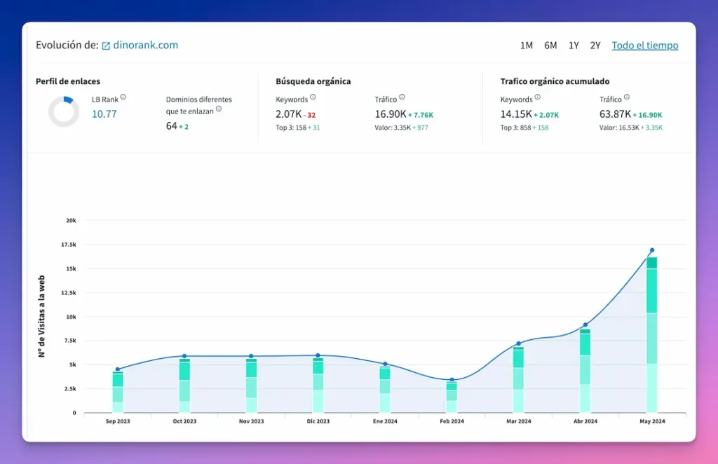This screenshot has height=464, width=718.
Task: Click the Todo el tiempo range link
Action: coord(644,46)
